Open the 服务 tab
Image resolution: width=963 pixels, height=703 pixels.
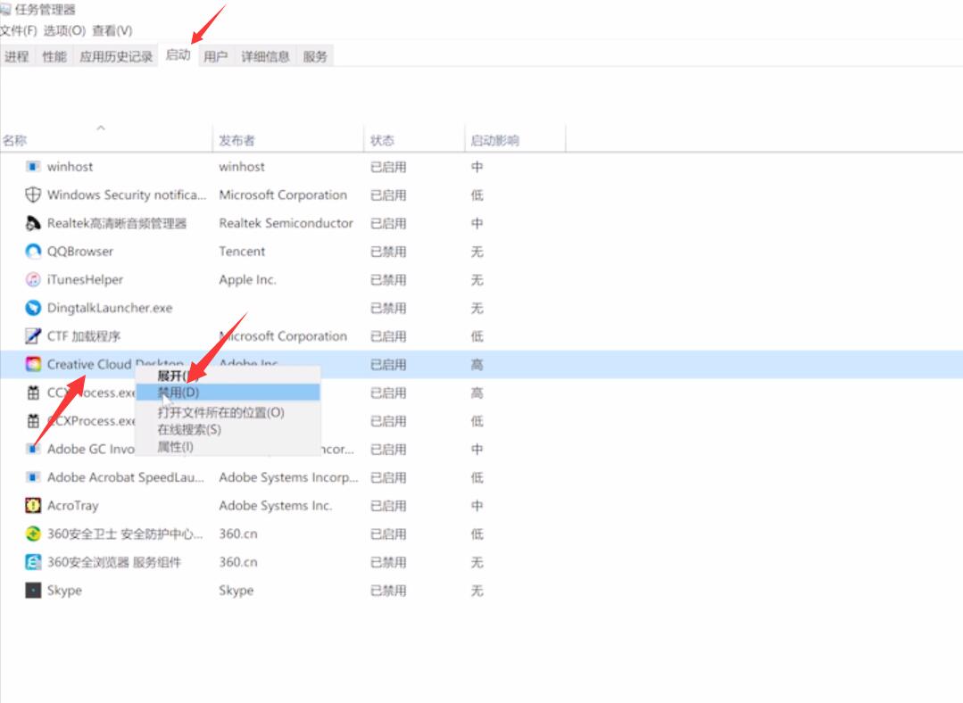315,56
